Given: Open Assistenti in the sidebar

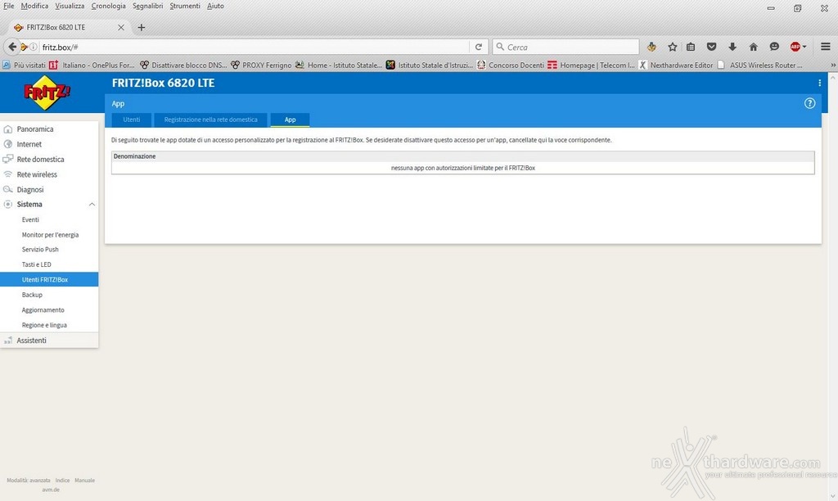Looking at the screenshot, I should (x=31, y=340).
